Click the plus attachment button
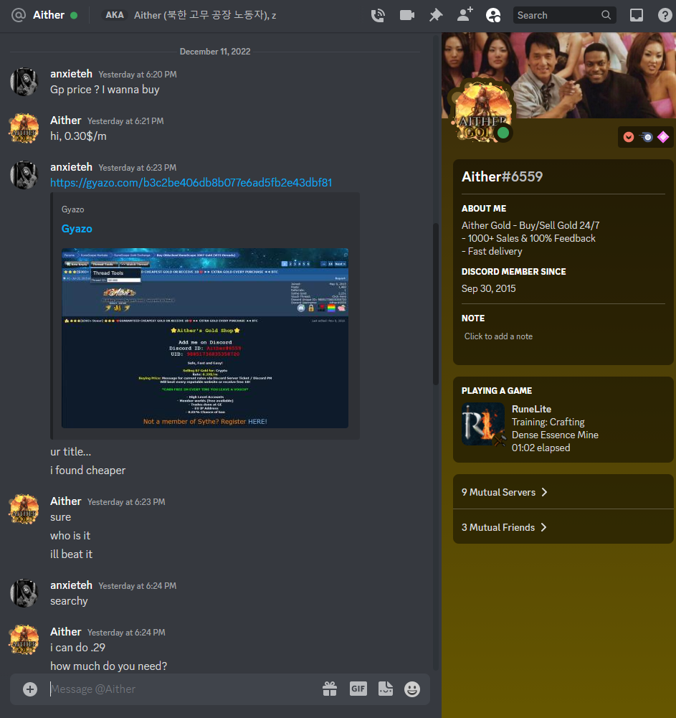The width and height of the screenshot is (676, 718). (30, 689)
